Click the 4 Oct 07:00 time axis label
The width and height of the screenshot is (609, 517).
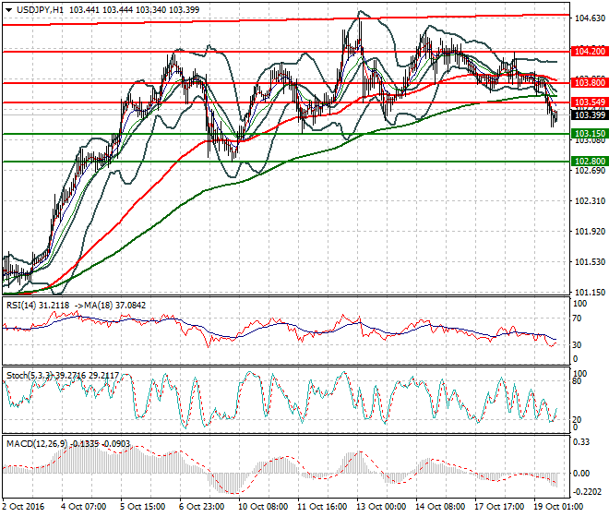click(83, 507)
